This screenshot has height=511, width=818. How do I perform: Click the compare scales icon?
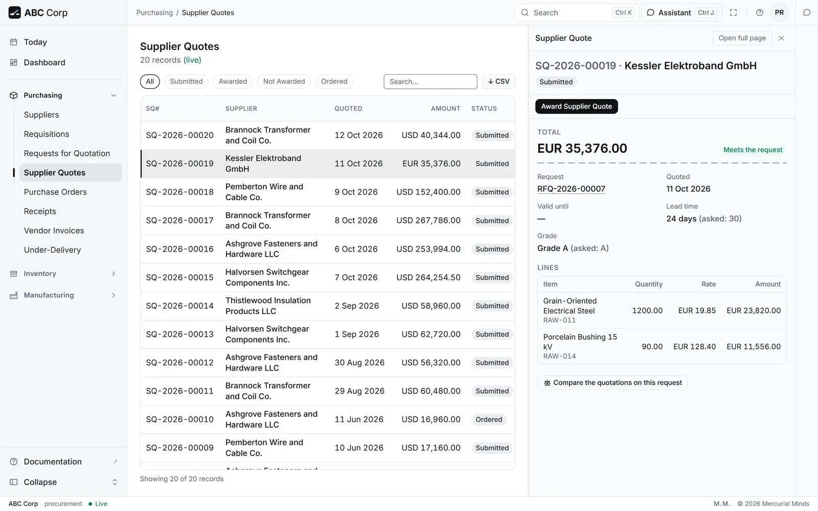[547, 383]
